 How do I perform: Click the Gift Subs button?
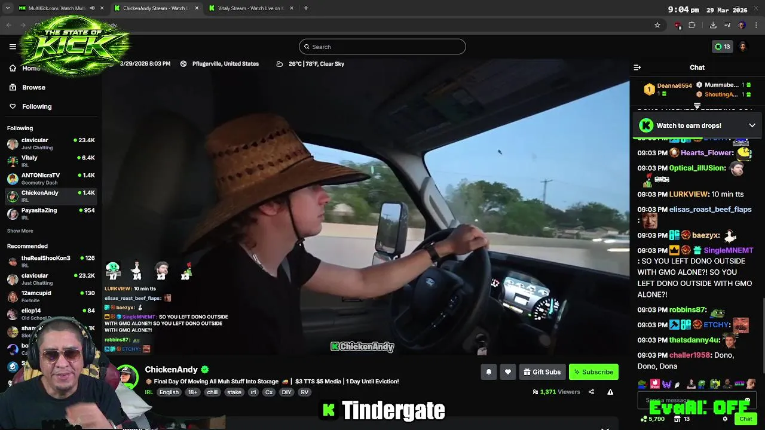[542, 372]
